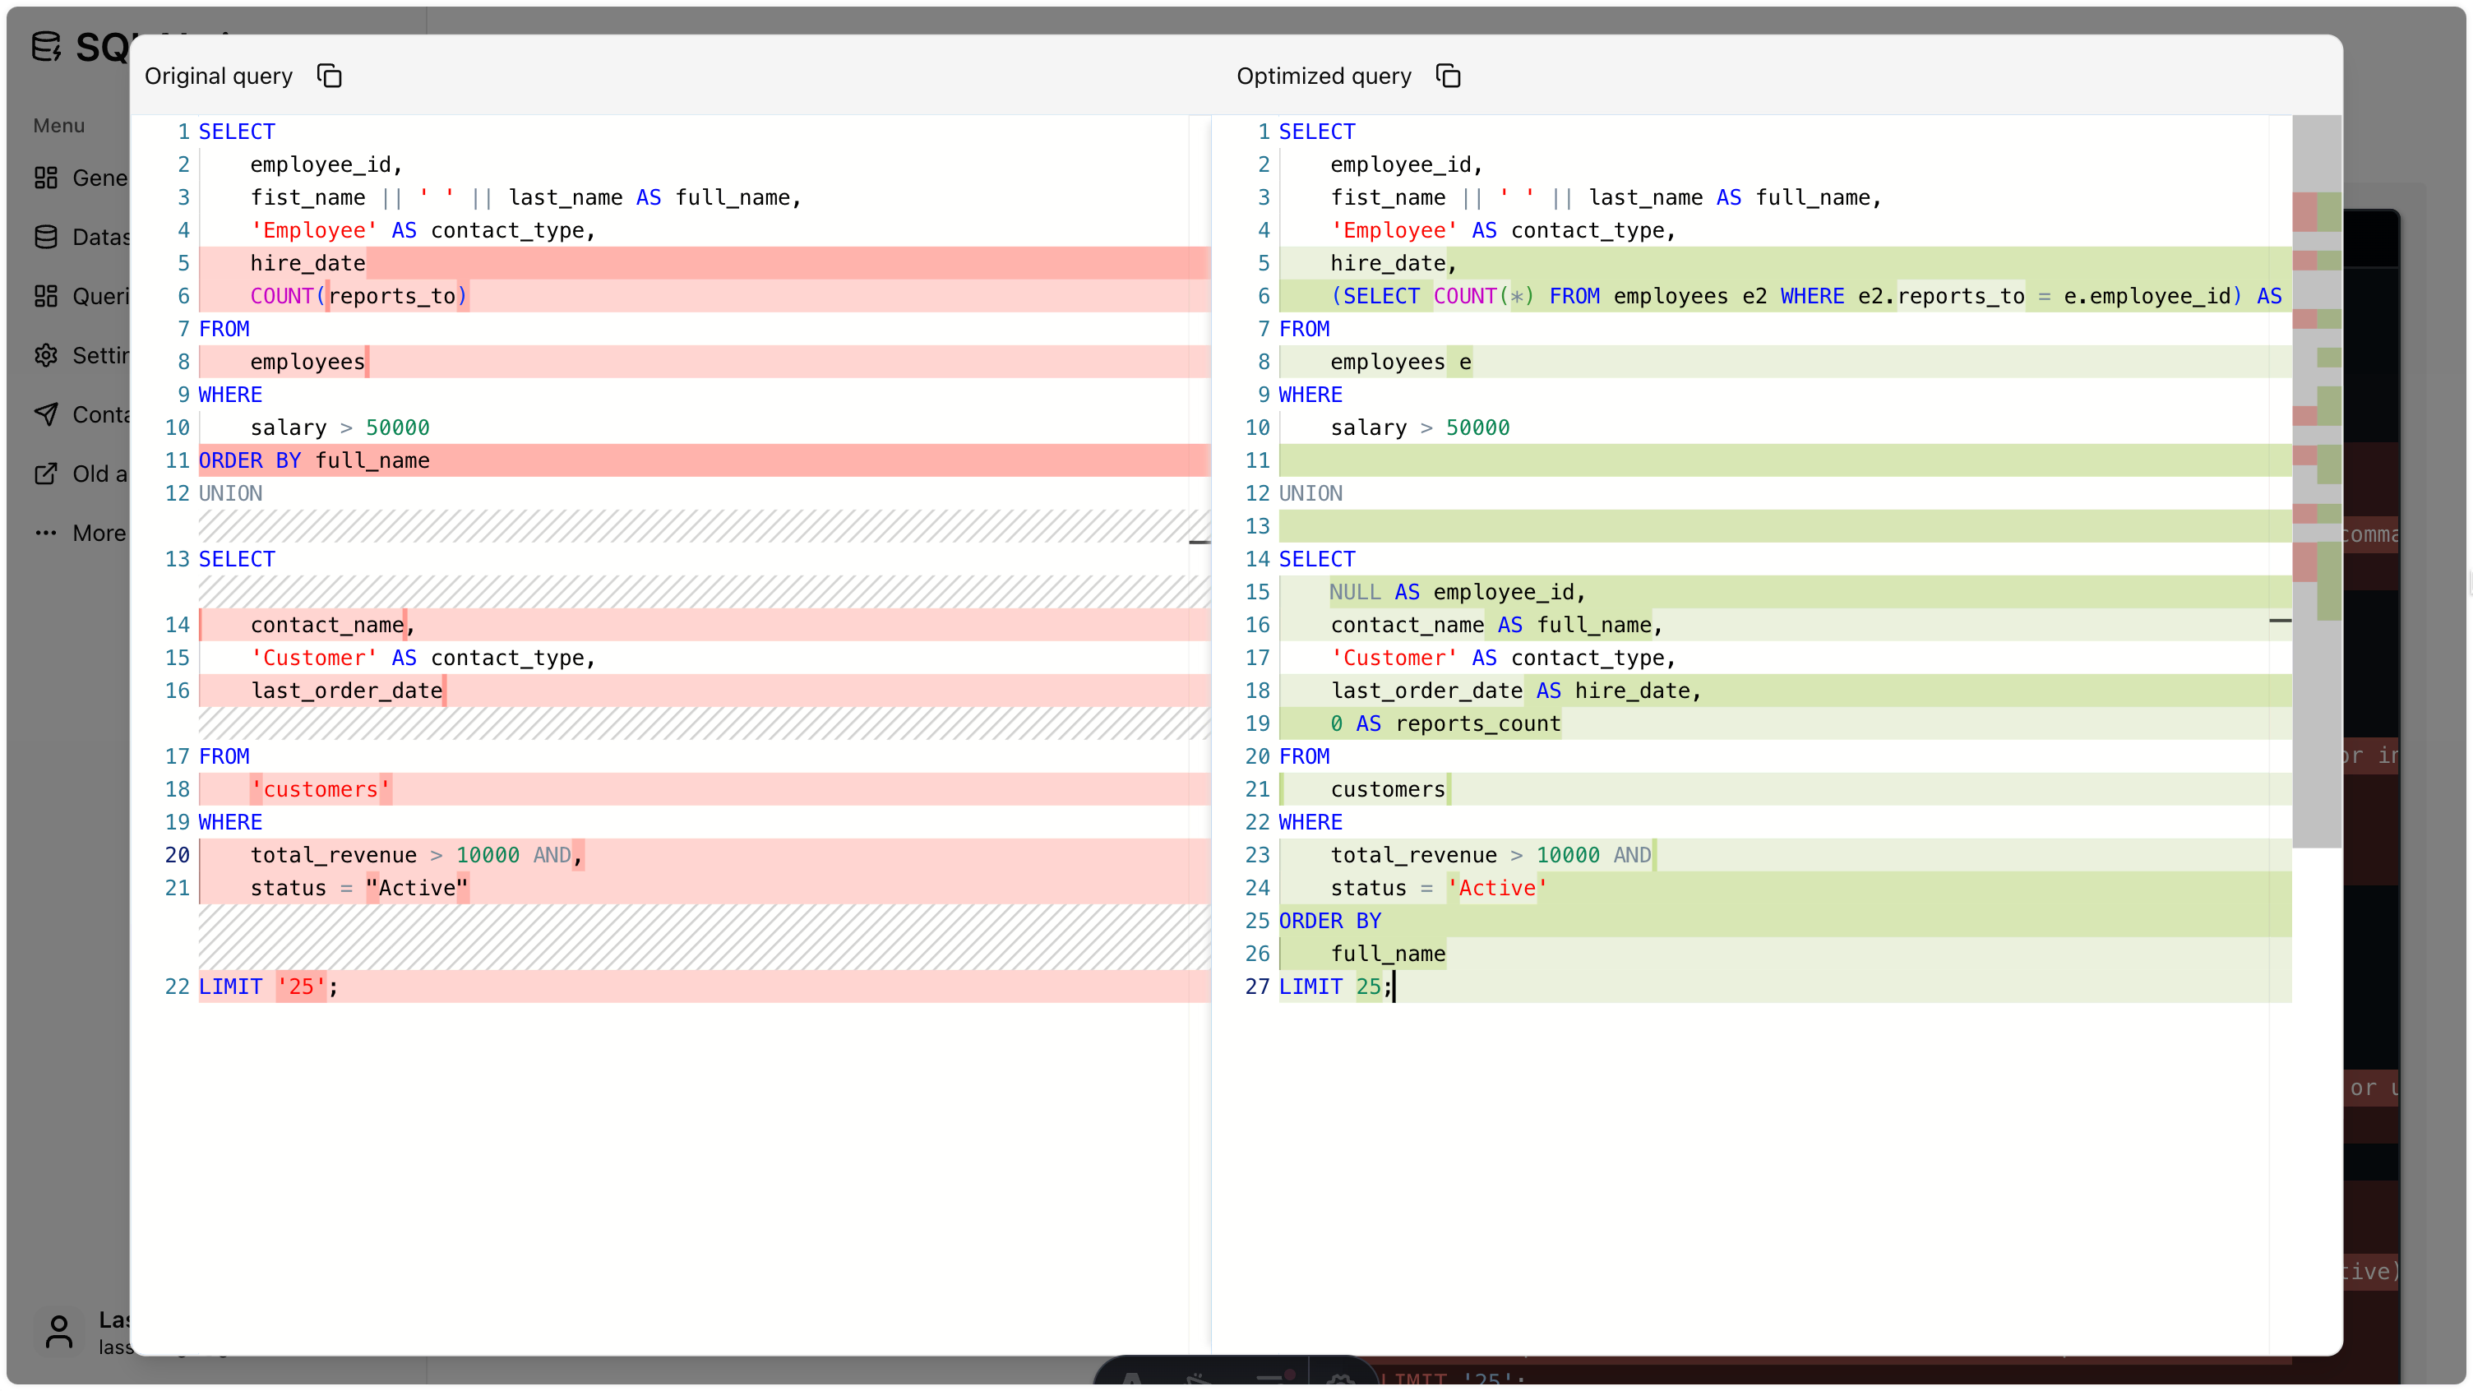Click the More ellipsis icon
This screenshot has height=1391, width=2473.
pos(46,533)
